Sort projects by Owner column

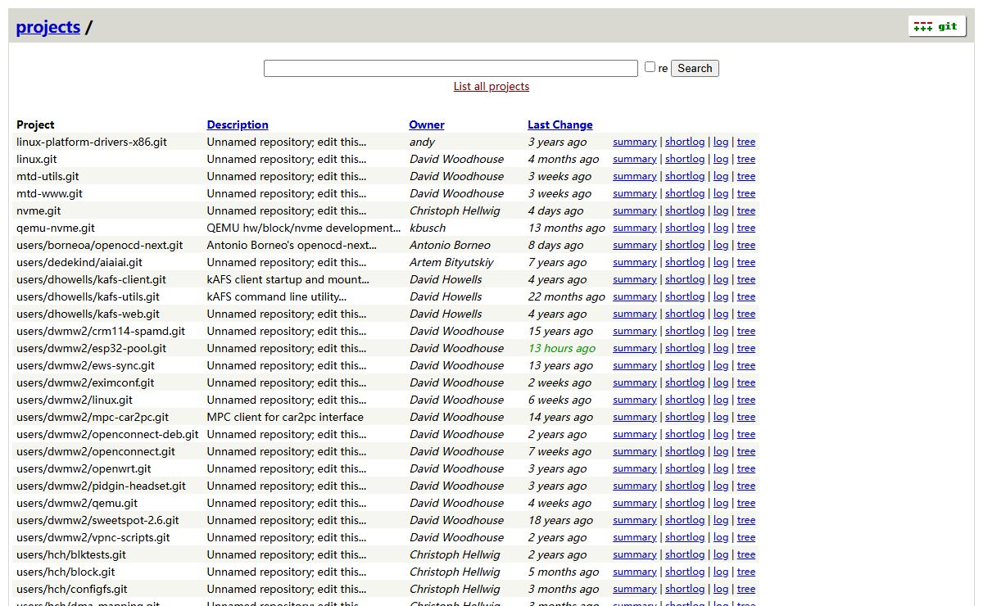click(427, 125)
